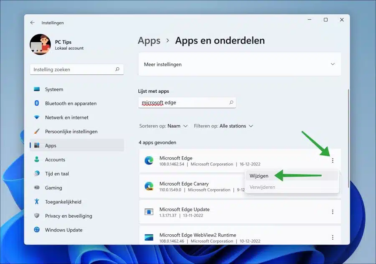Click the Apps breadcrumb link
The height and width of the screenshot is (264, 376).
(149, 41)
